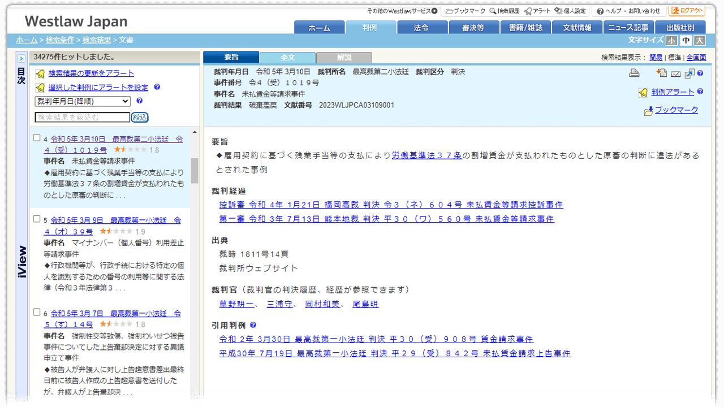
Task: Collapse the 目次 sidebar panel
Action: pos(21,58)
